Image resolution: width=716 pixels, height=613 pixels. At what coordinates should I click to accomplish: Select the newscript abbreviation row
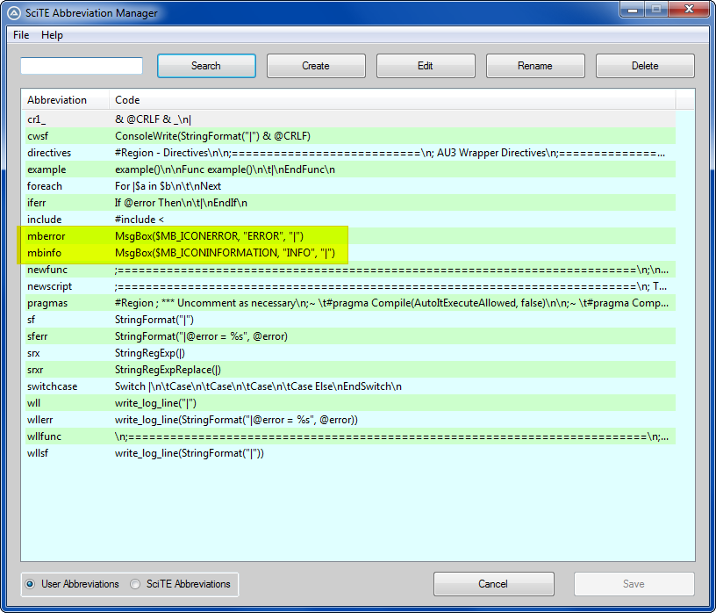(348, 286)
